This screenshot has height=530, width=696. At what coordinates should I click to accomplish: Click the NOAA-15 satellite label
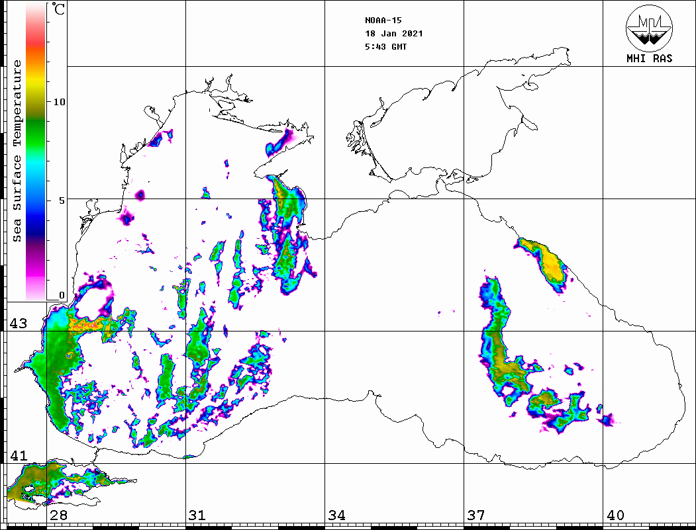(x=383, y=21)
